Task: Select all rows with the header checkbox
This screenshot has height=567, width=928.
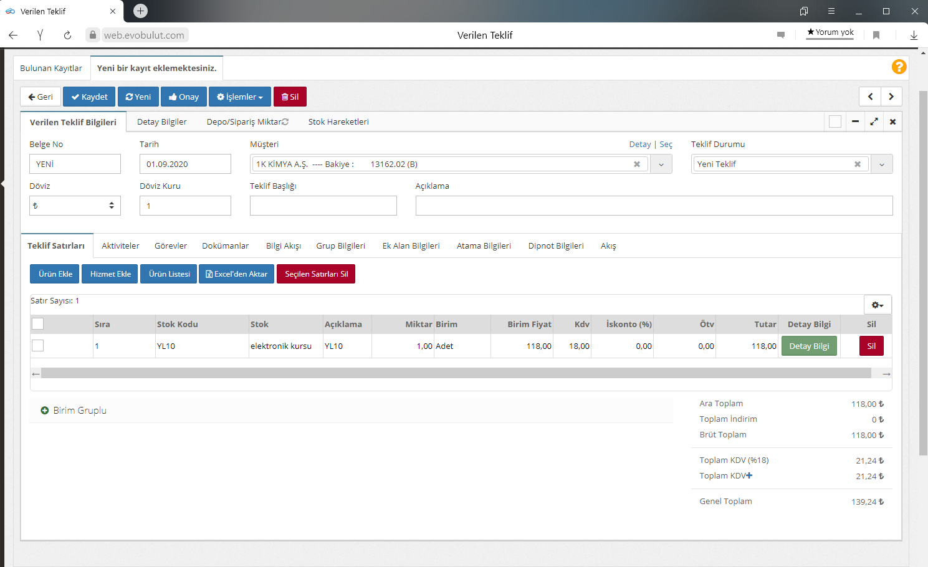Action: (38, 323)
